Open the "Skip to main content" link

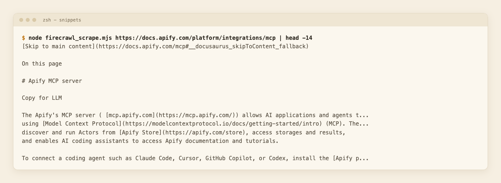pyautogui.click(x=165, y=46)
